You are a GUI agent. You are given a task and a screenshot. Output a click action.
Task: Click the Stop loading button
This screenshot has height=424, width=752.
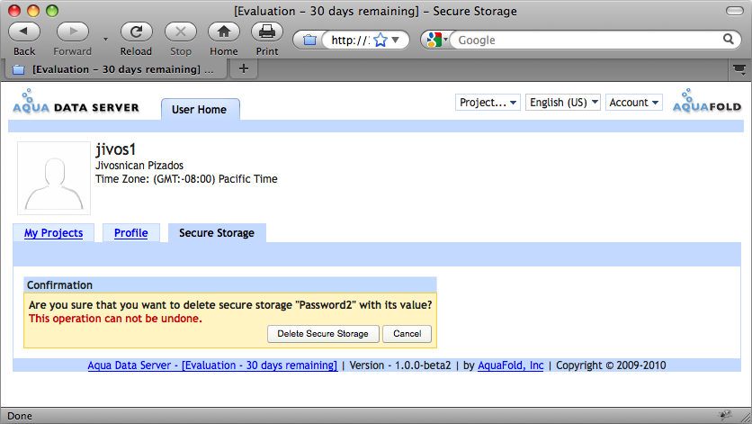point(180,32)
